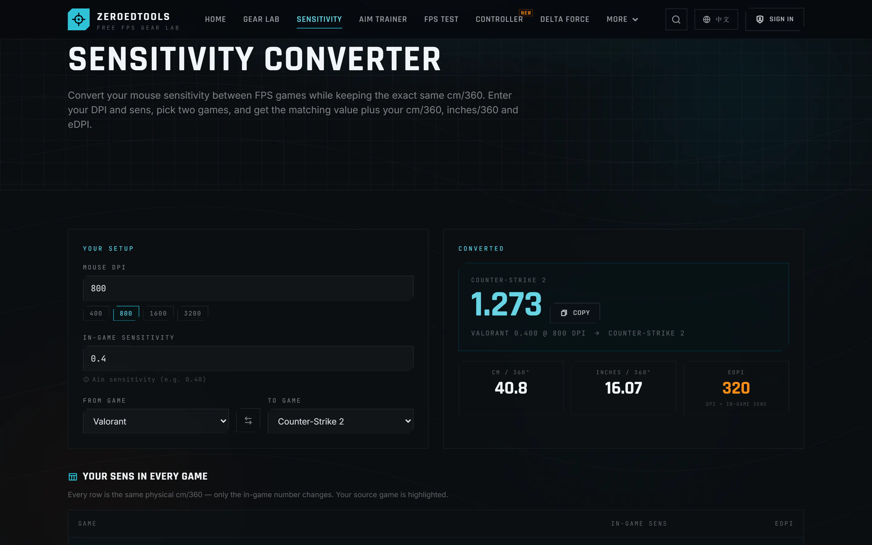Open the To Game Counter-Strike 2 dropdown

pyautogui.click(x=341, y=421)
